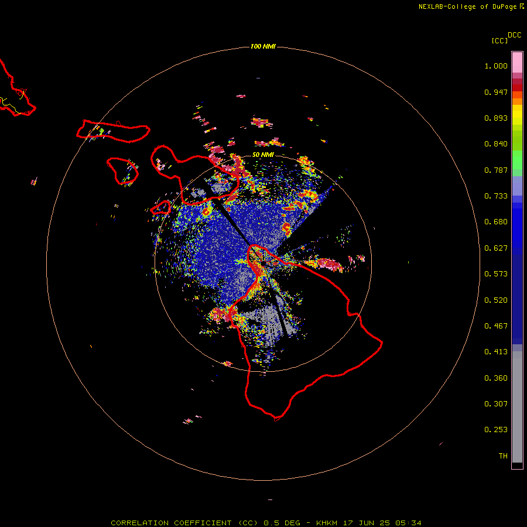Click the Lanai island outline

(122, 171)
